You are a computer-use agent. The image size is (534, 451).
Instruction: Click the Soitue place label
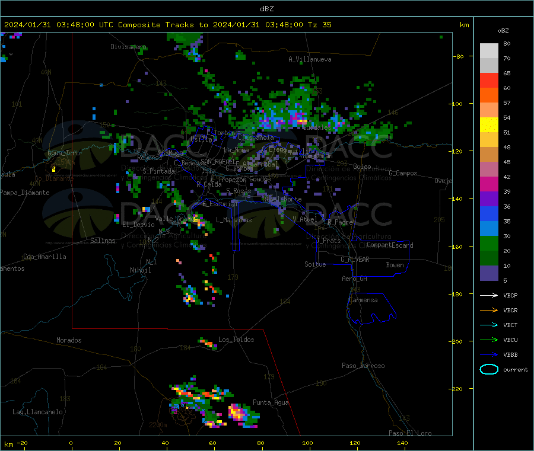pos(315,264)
